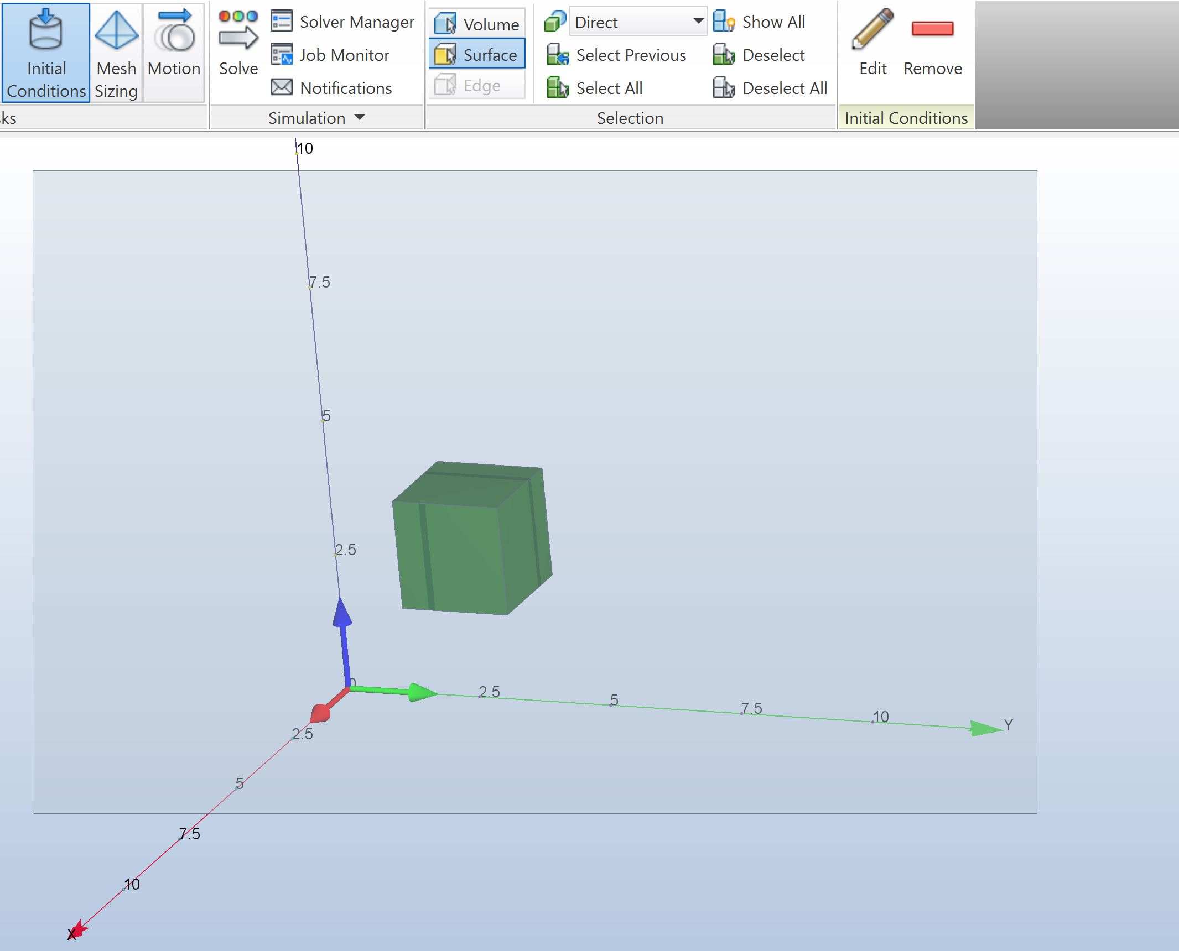
Task: Toggle Edge selection mode
Action: click(476, 85)
